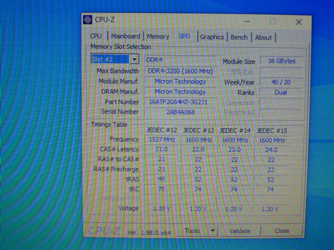Select the DDR4-3200 (1600 MHz) bandwidth value
The image size is (334, 250).
click(181, 71)
